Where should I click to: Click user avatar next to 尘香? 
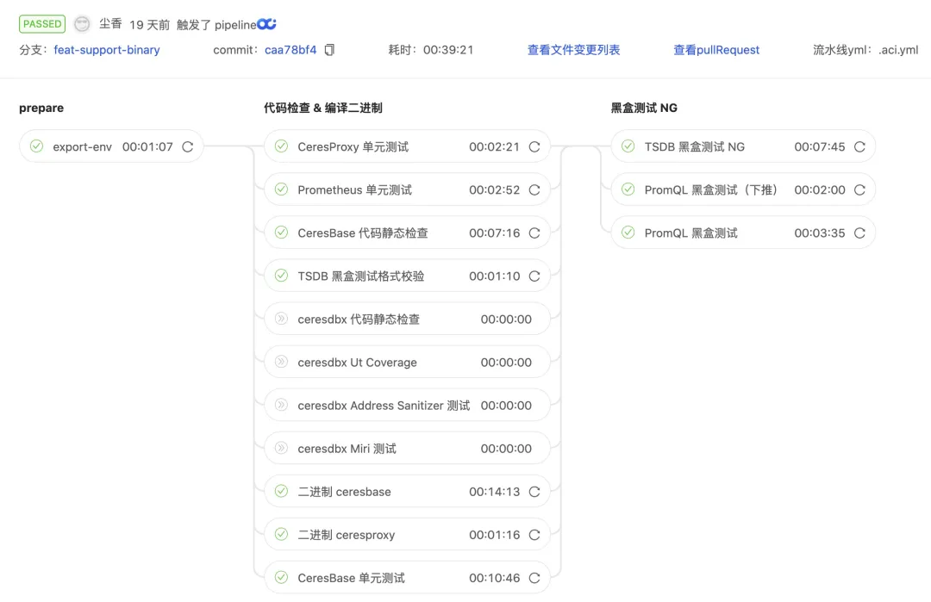[82, 24]
